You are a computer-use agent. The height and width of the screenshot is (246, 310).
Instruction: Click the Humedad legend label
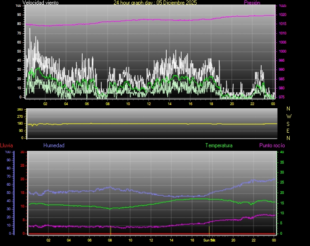tap(54, 145)
